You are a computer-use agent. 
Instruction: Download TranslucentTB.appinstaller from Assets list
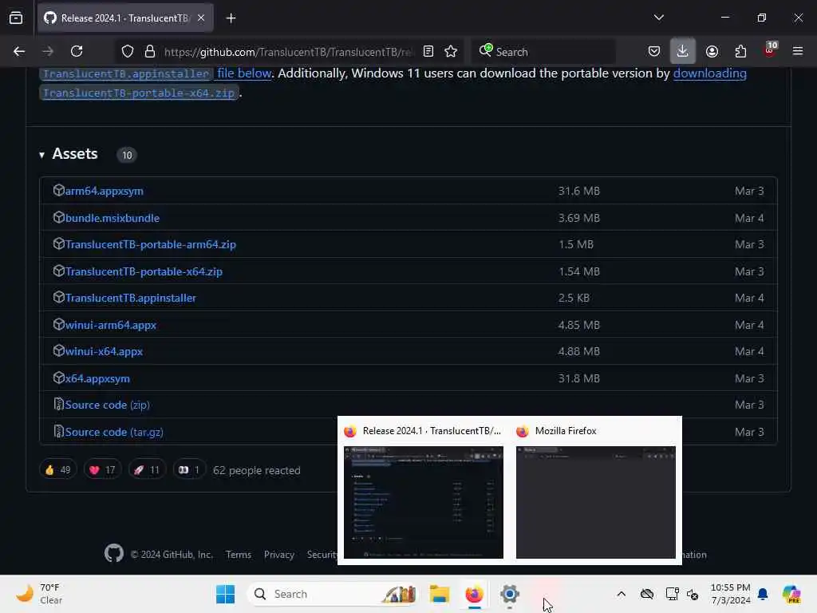pyautogui.click(x=131, y=299)
